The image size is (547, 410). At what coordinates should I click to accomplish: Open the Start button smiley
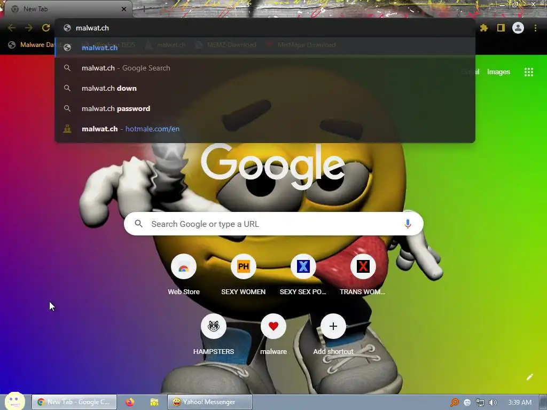(x=14, y=401)
